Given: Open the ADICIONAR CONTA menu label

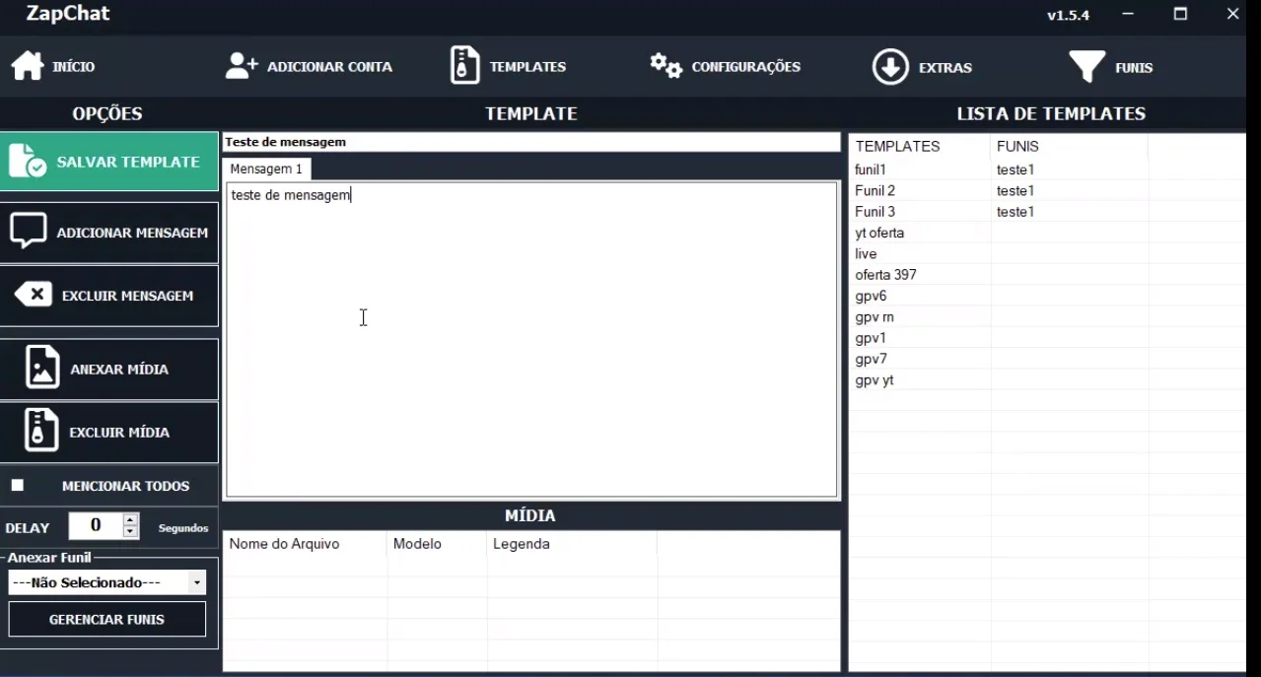Looking at the screenshot, I should coord(329,67).
